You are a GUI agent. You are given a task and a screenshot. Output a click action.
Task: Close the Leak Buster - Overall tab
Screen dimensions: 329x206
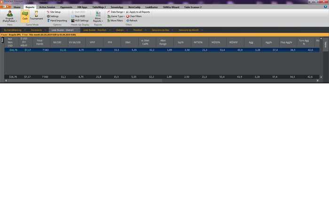coord(77,30)
